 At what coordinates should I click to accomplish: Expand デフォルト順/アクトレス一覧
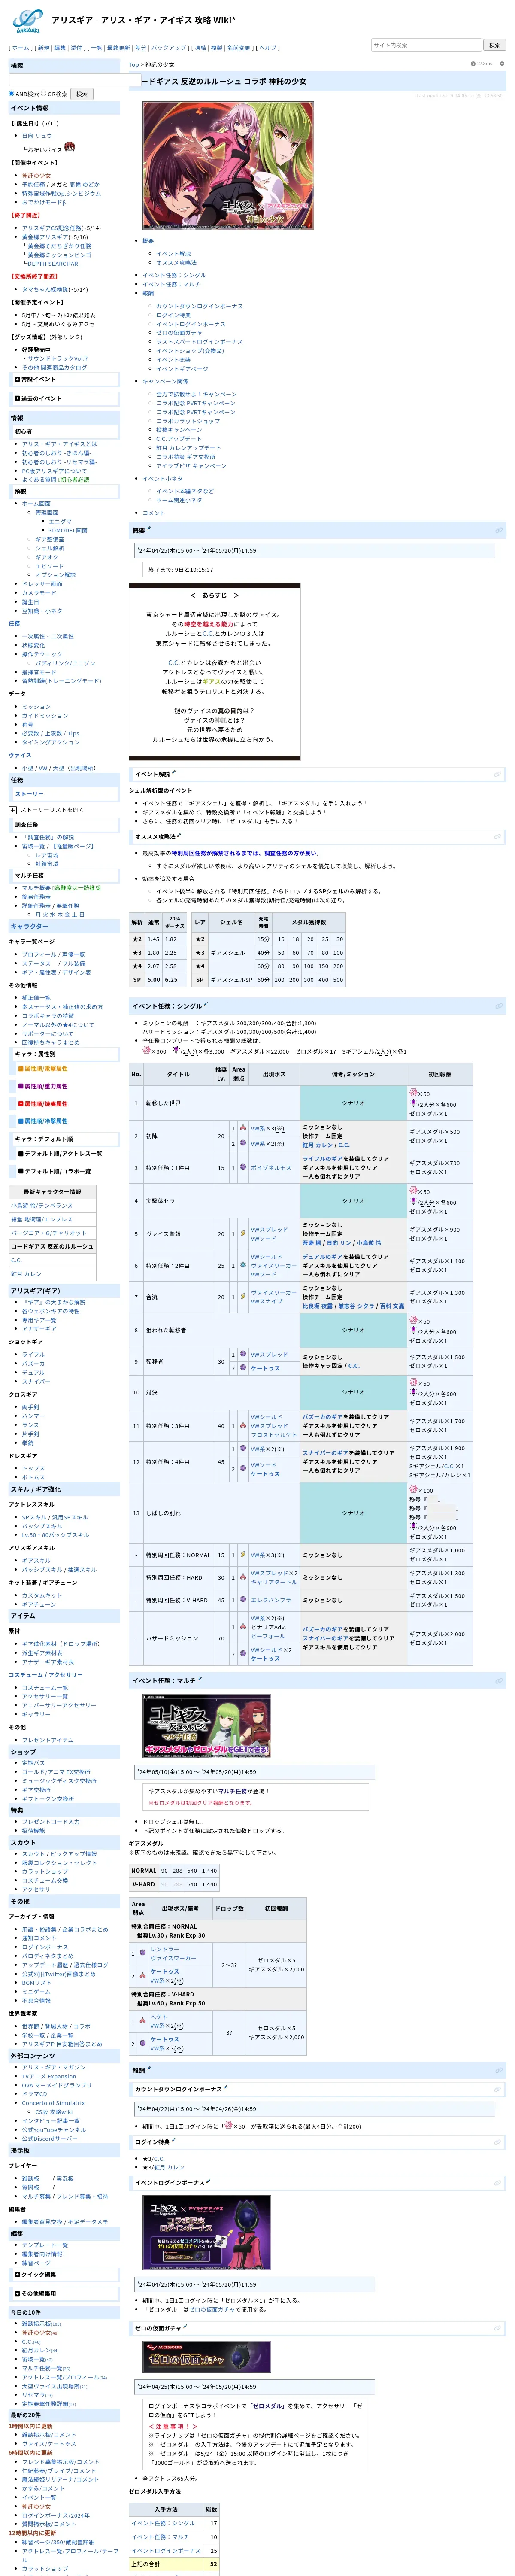click(x=20, y=1154)
